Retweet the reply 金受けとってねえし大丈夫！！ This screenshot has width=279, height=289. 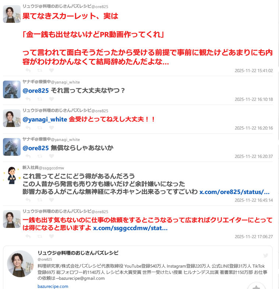click(x=40, y=128)
